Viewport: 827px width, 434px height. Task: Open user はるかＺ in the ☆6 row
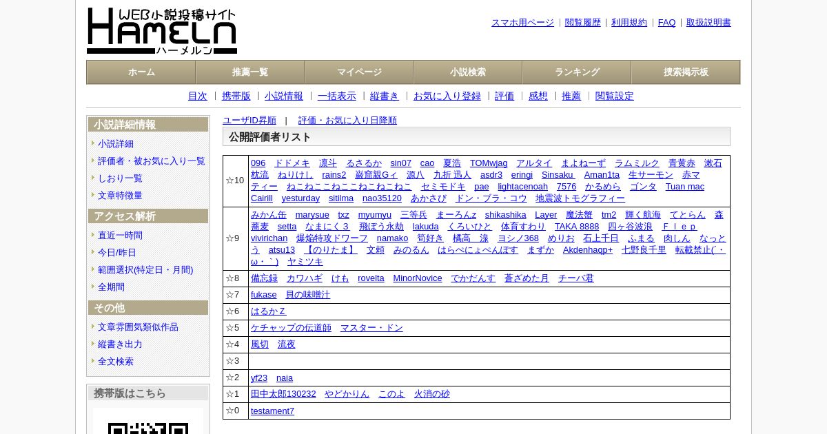(269, 311)
